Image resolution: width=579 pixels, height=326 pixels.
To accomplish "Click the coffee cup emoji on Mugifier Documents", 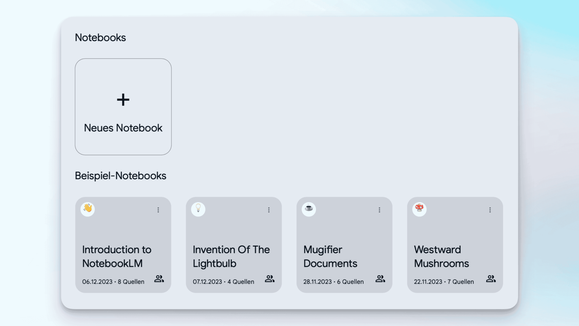I will coord(308,209).
